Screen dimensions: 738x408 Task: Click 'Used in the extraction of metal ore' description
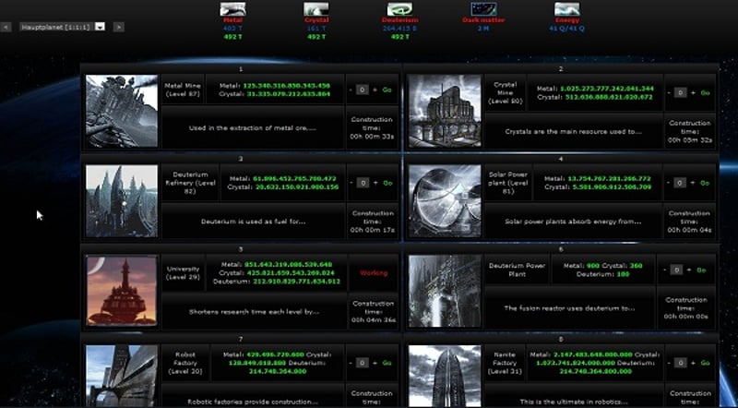click(x=252, y=127)
